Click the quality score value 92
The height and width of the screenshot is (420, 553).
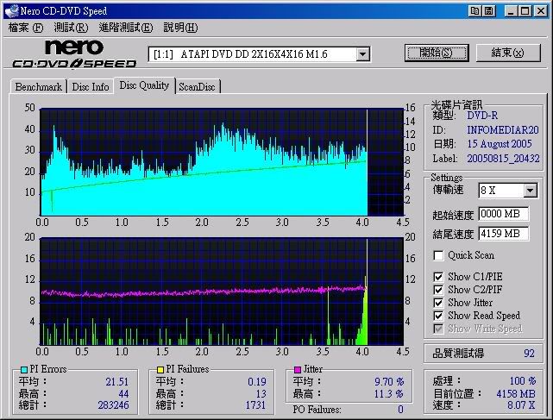coord(530,354)
